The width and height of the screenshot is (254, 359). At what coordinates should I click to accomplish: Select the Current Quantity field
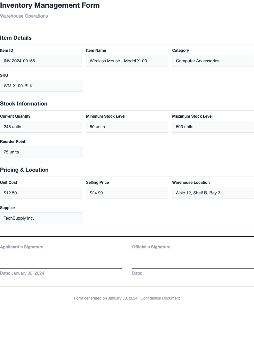(41, 127)
